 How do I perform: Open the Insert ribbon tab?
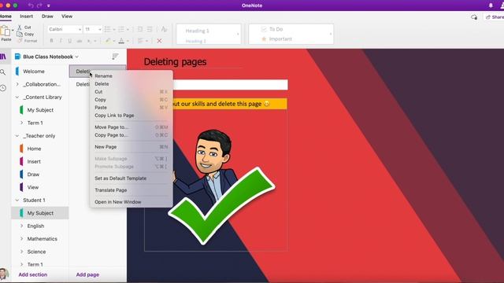[26, 16]
